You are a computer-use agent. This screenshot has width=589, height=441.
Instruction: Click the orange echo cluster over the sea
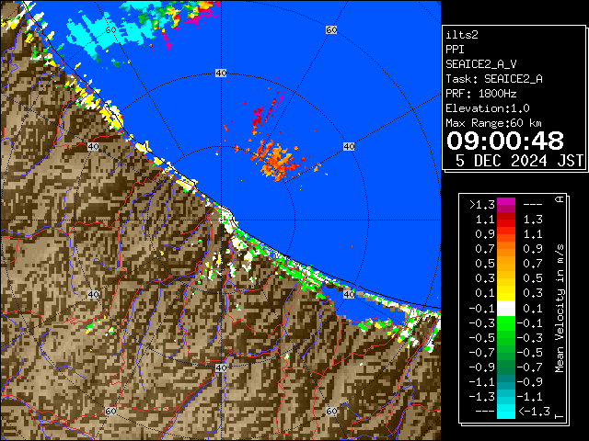click(x=275, y=160)
